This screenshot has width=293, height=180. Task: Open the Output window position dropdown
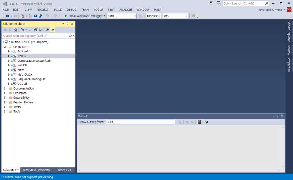pyautogui.click(x=273, y=116)
